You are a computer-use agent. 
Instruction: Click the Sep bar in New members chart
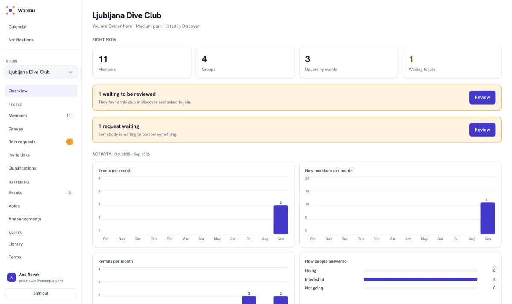point(488,218)
